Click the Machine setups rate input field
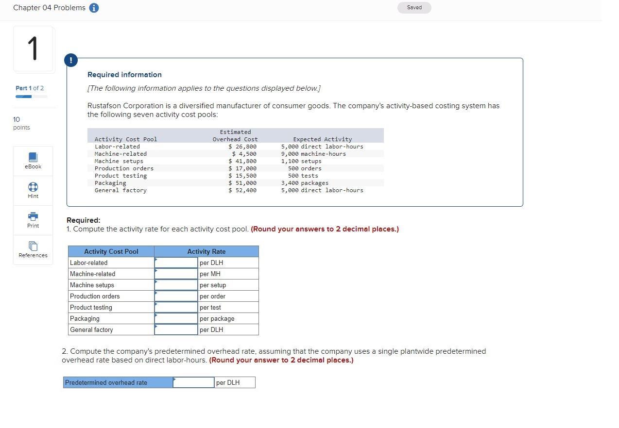 pyautogui.click(x=175, y=285)
